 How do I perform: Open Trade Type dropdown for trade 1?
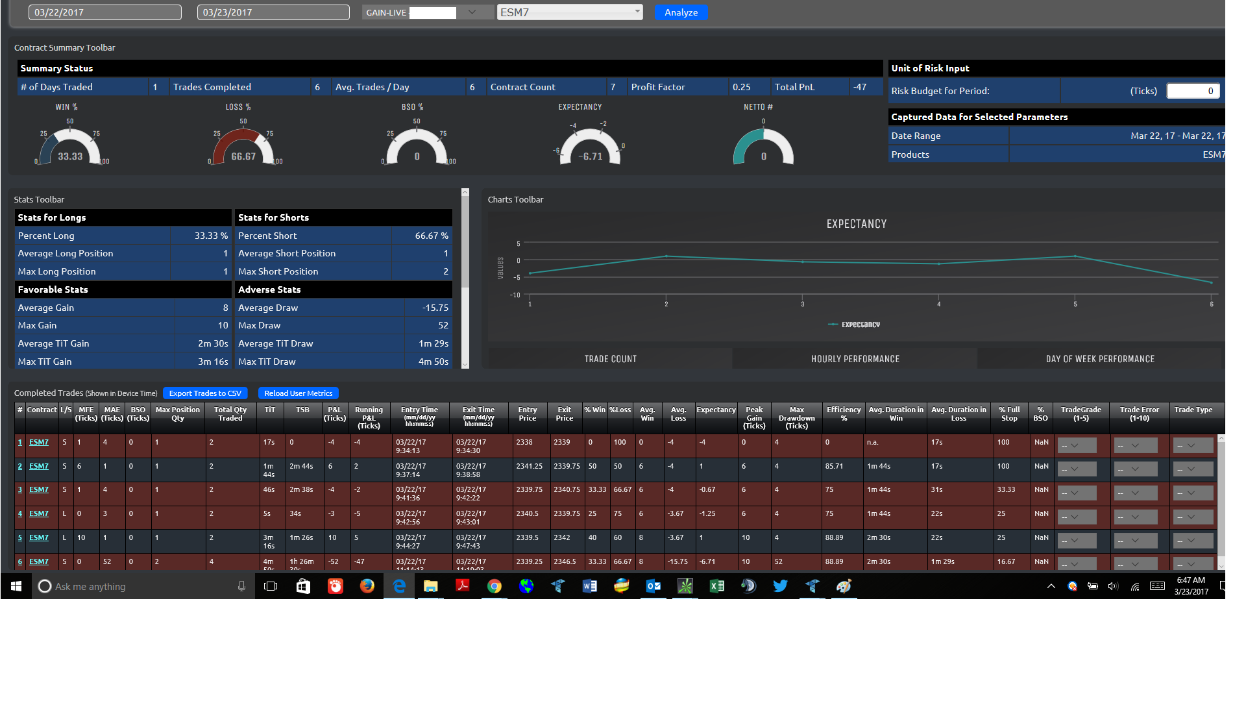pos(1193,445)
